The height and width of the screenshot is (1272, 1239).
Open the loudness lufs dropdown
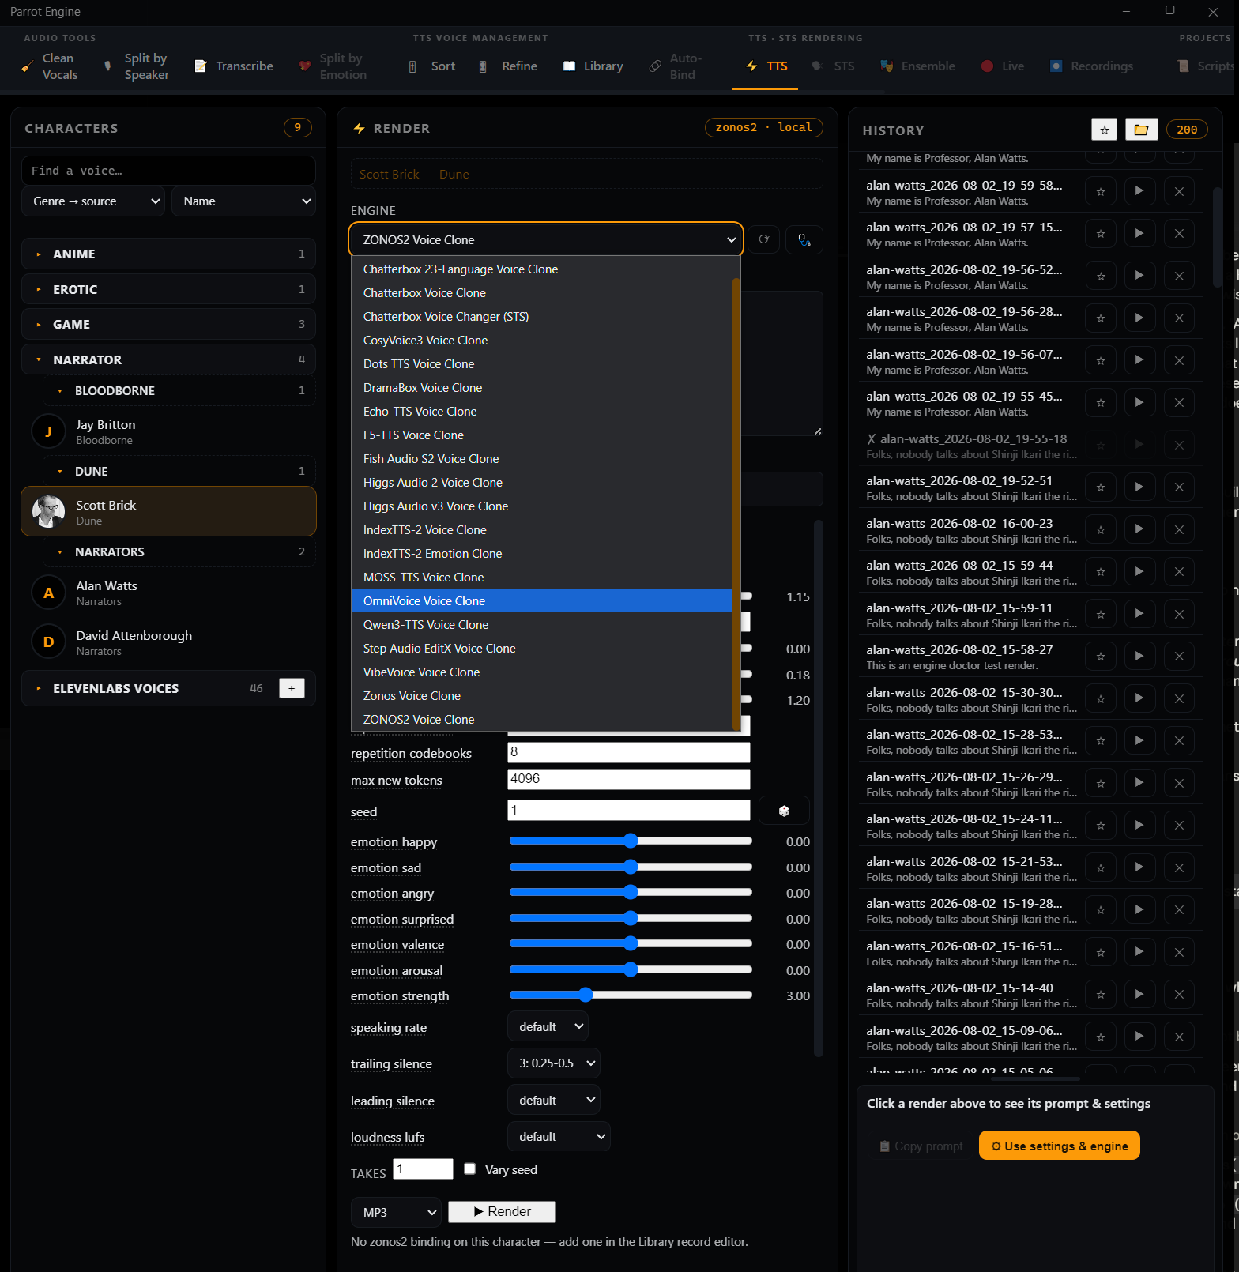[559, 1136]
